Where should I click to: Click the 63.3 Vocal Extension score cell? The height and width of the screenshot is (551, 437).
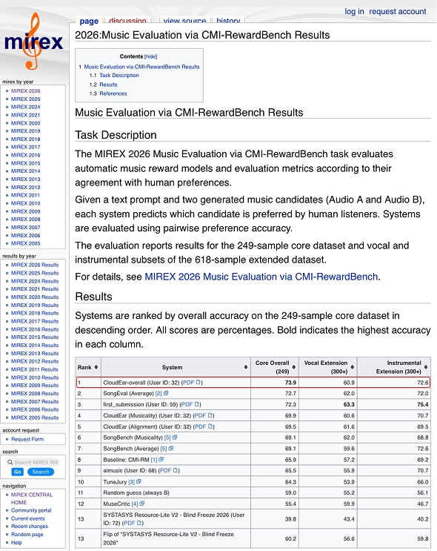tap(328, 404)
